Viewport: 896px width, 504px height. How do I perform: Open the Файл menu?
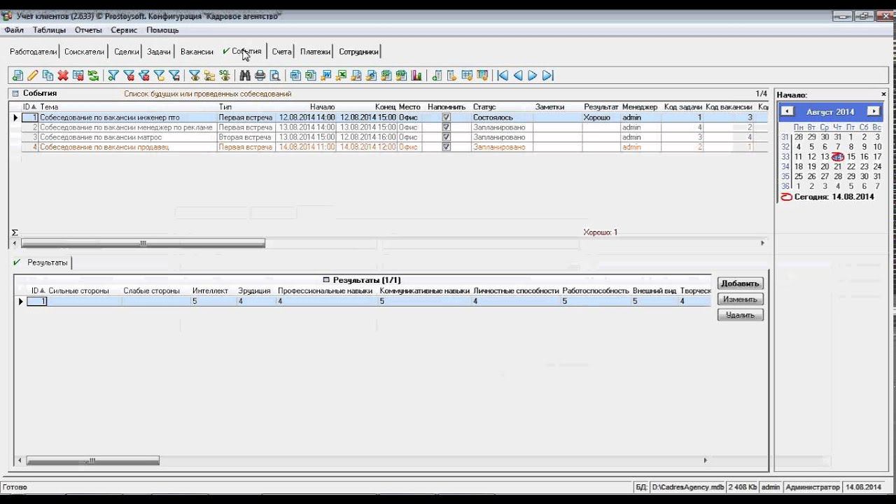click(x=14, y=30)
